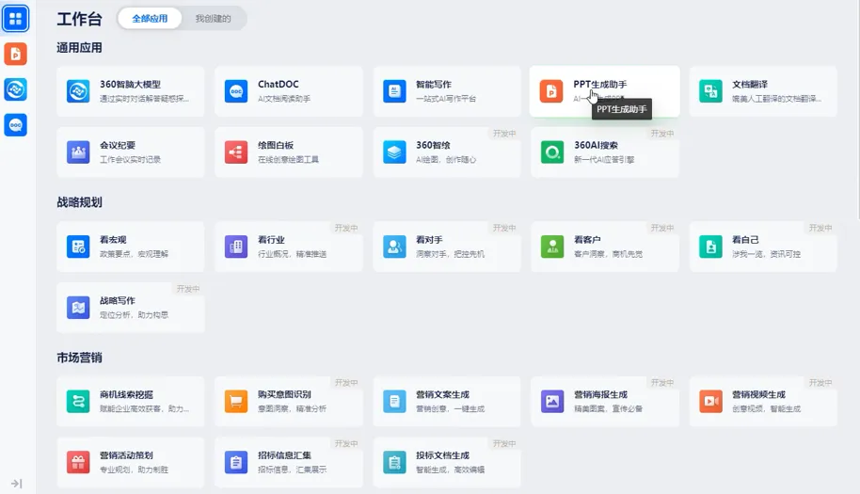The width and height of the screenshot is (860, 494).
Task: Click the 360AI搜索 title text
Action: click(596, 145)
